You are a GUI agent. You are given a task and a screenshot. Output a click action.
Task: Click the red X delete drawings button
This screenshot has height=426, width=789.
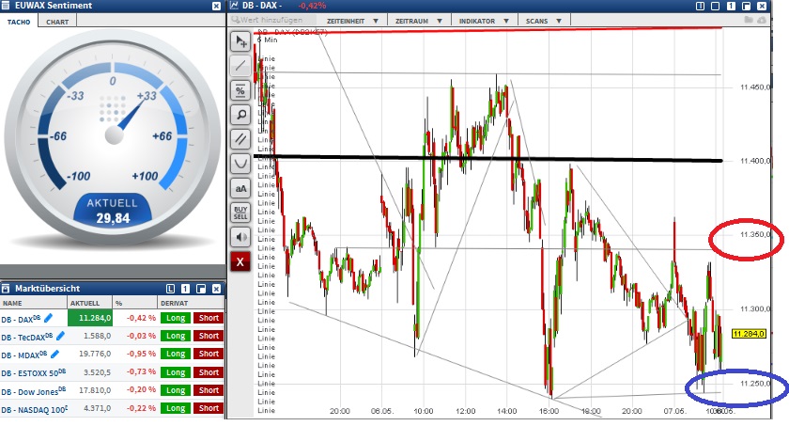(x=240, y=261)
